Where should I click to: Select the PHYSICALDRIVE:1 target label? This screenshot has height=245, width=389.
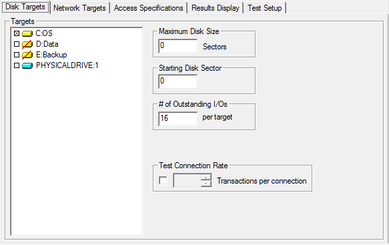(67, 65)
